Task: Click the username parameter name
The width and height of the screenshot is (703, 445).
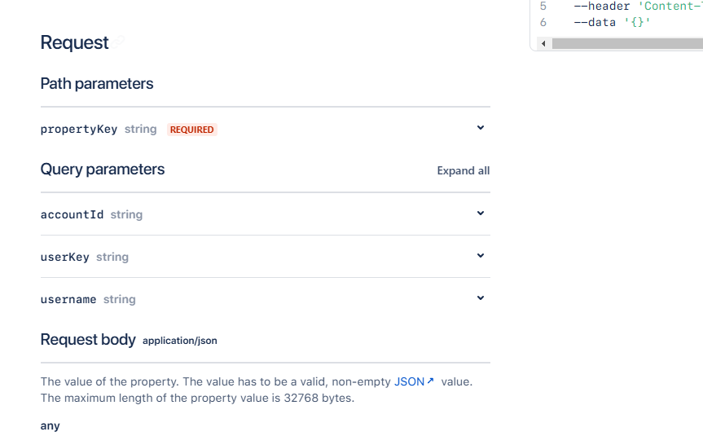Action: click(68, 299)
